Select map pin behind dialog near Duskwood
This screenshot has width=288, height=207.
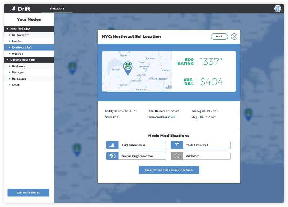click(72, 68)
